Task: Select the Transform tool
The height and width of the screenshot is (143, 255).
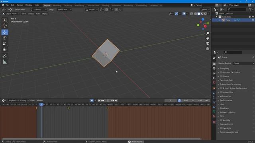Action: [5, 49]
